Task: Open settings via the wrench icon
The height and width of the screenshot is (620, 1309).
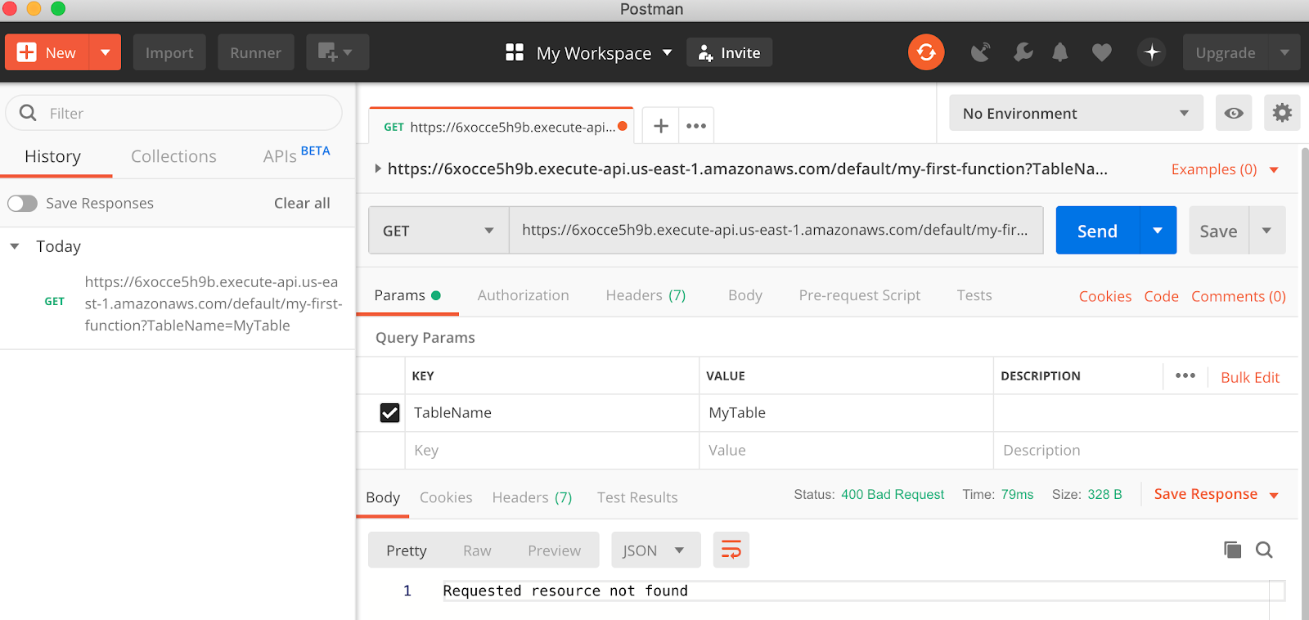Action: tap(1023, 53)
